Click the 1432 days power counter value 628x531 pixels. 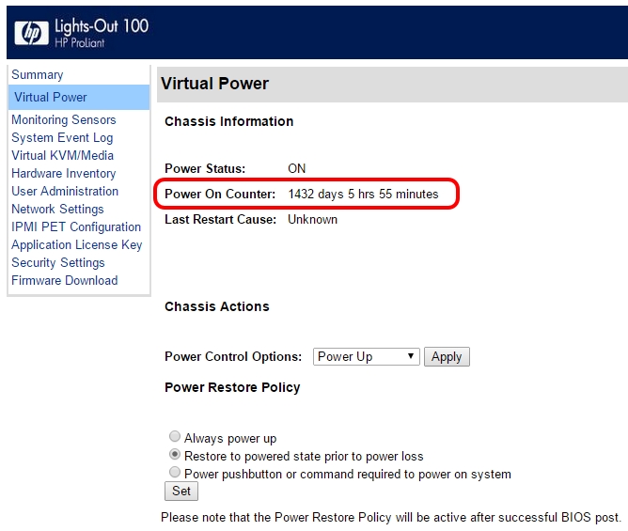coord(363,194)
